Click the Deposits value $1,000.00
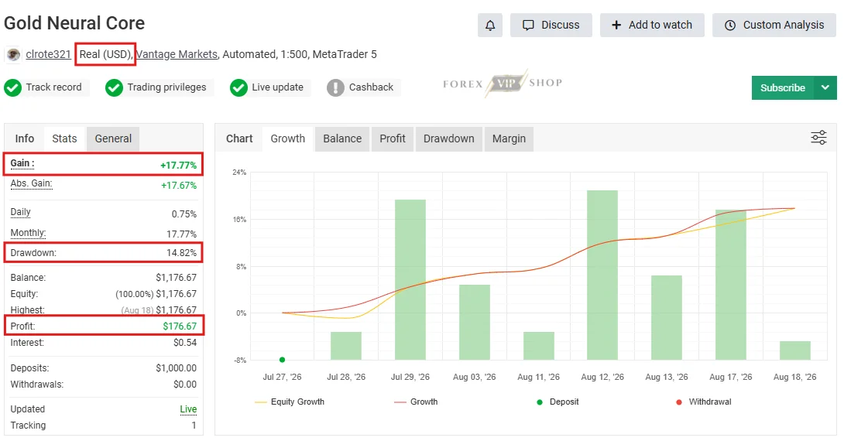 pyautogui.click(x=176, y=368)
